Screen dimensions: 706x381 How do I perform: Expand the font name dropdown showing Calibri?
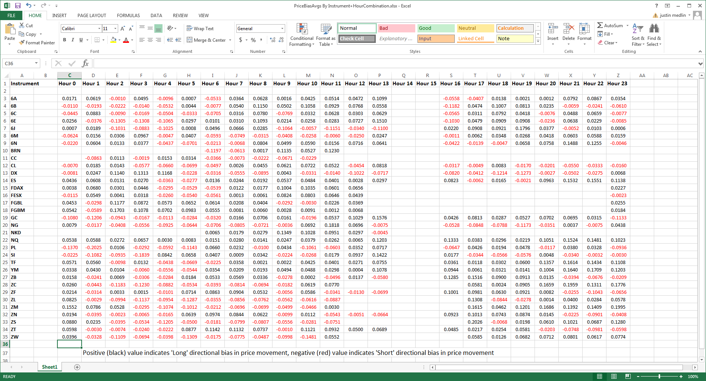tap(99, 29)
